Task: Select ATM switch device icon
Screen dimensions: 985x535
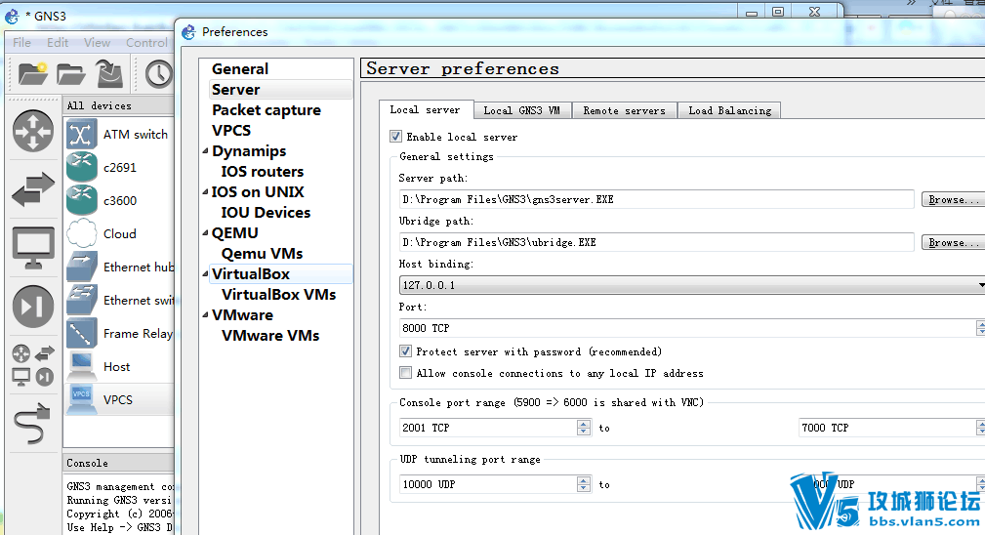Action: (x=81, y=135)
